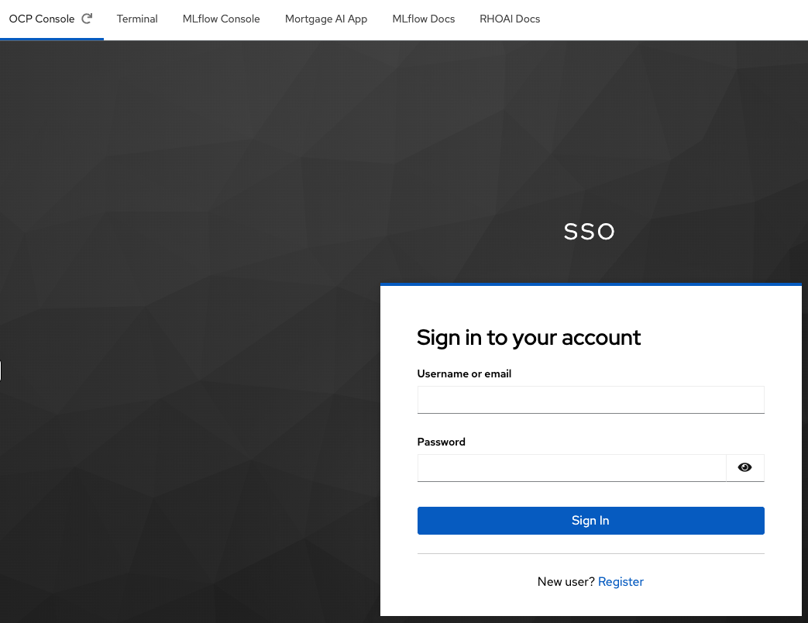The image size is (808, 623).
Task: Go to the MLflow Docs tab
Action: pos(423,19)
